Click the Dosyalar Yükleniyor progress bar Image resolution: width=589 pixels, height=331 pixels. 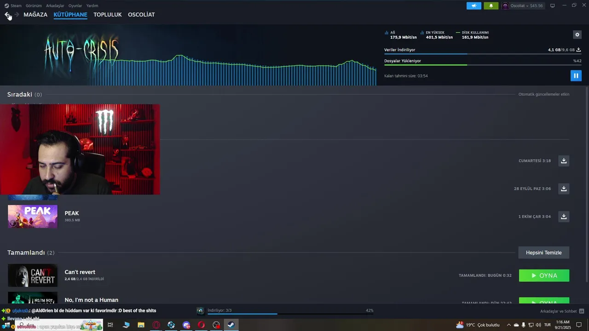click(483, 65)
